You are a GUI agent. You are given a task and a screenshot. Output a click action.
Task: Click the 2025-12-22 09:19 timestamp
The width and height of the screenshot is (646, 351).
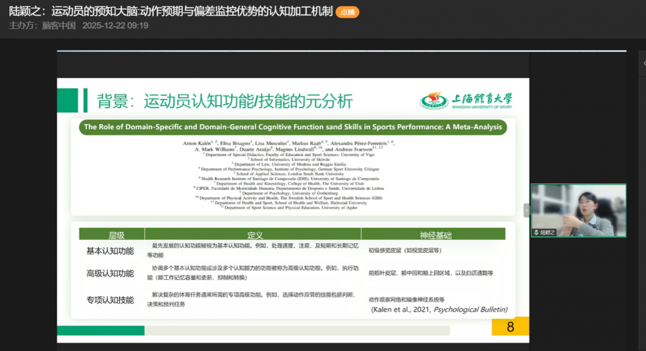click(115, 26)
